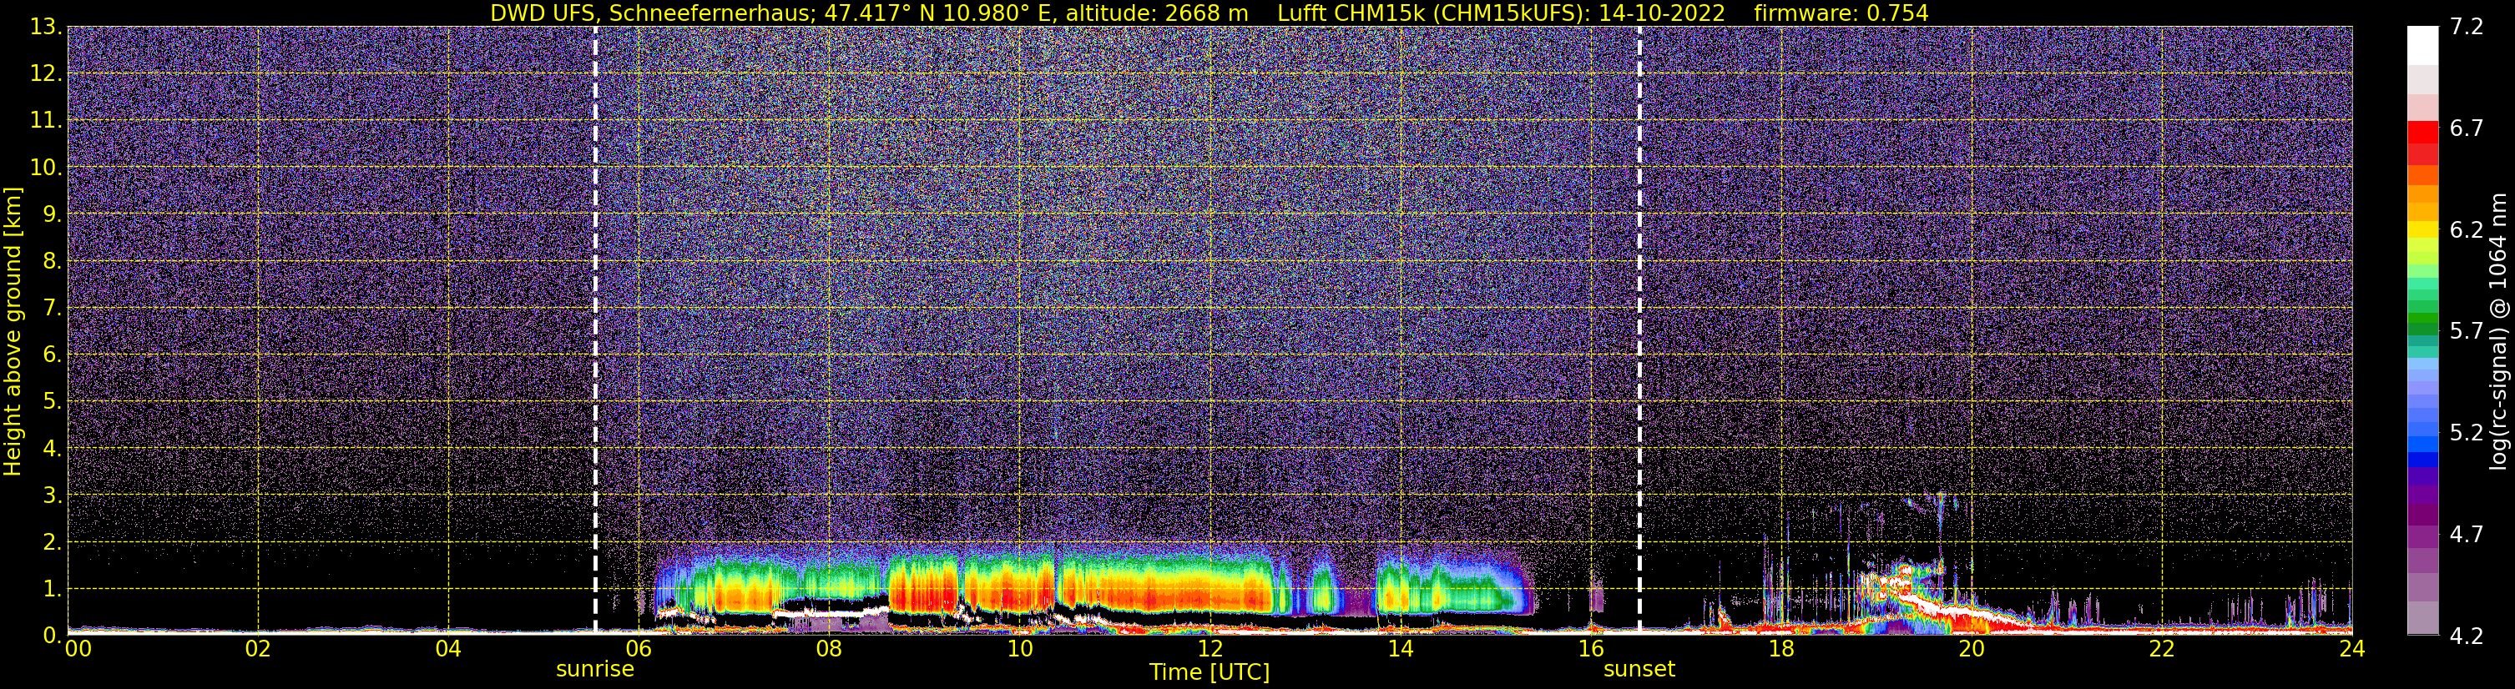This screenshot has width=2515, height=689.
Task: Click the '16' time axis tick label
Action: click(1590, 649)
